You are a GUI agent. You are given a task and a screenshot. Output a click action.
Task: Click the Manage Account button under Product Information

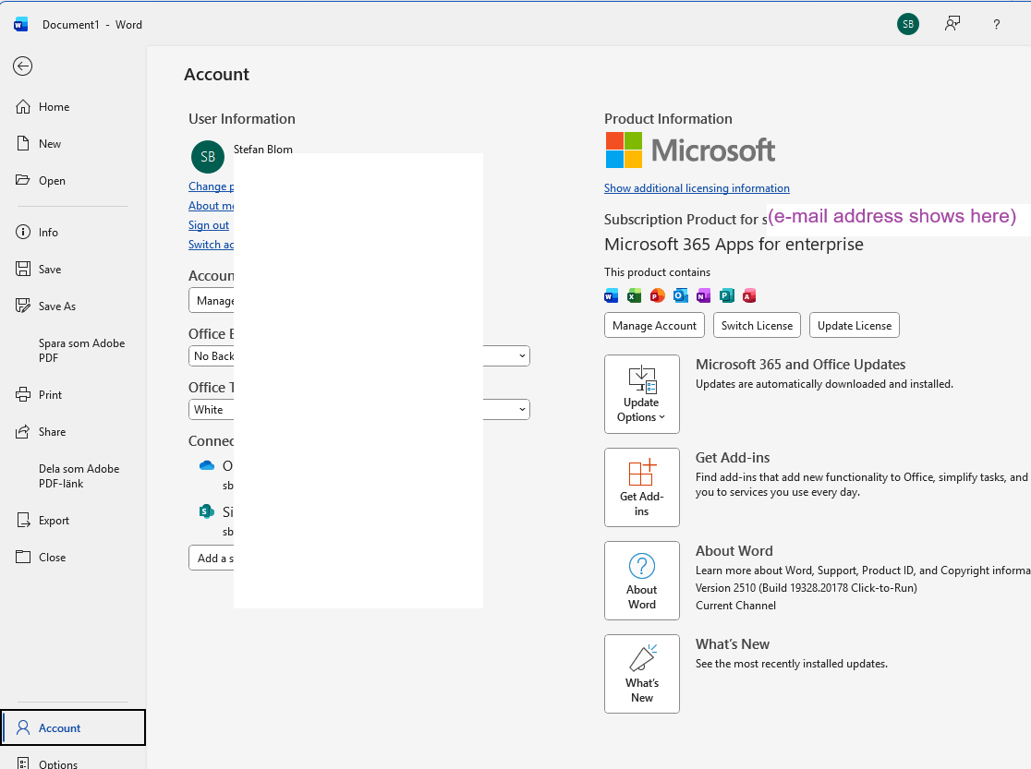[654, 325]
